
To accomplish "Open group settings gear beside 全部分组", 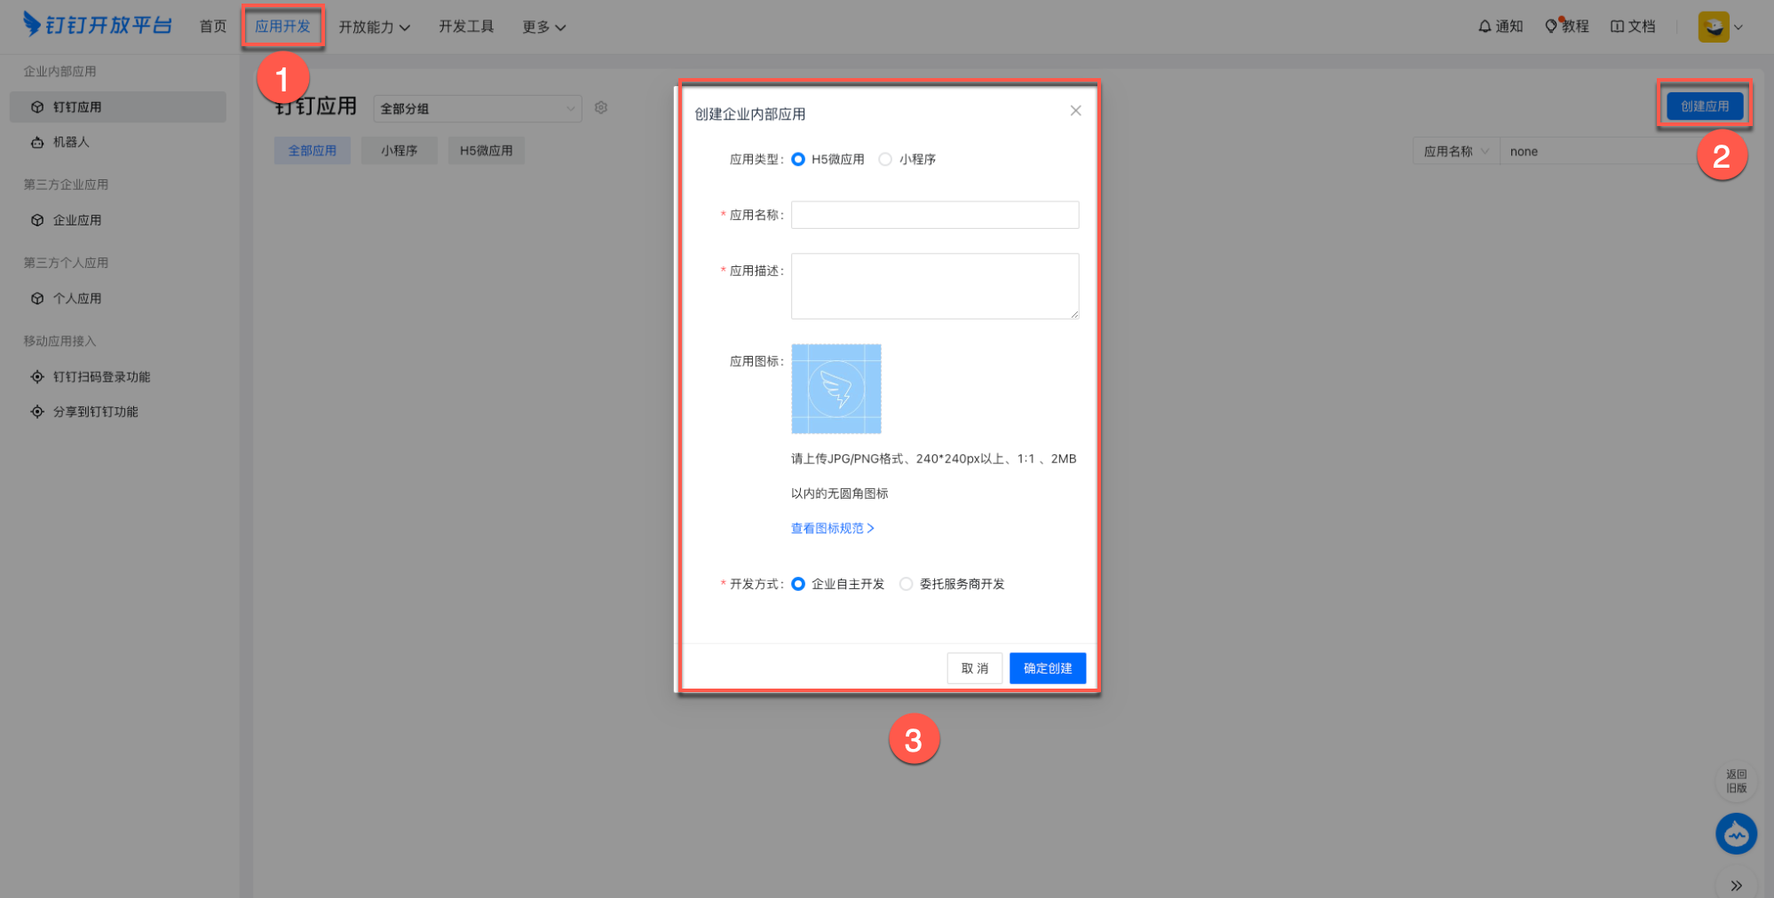I will pos(601,107).
